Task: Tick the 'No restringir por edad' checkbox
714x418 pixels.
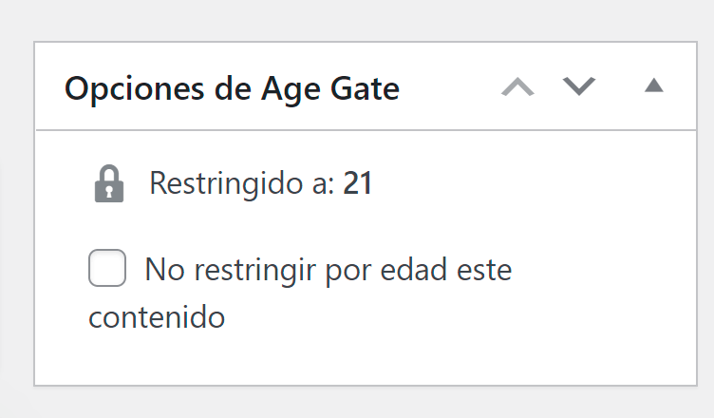Action: [107, 268]
